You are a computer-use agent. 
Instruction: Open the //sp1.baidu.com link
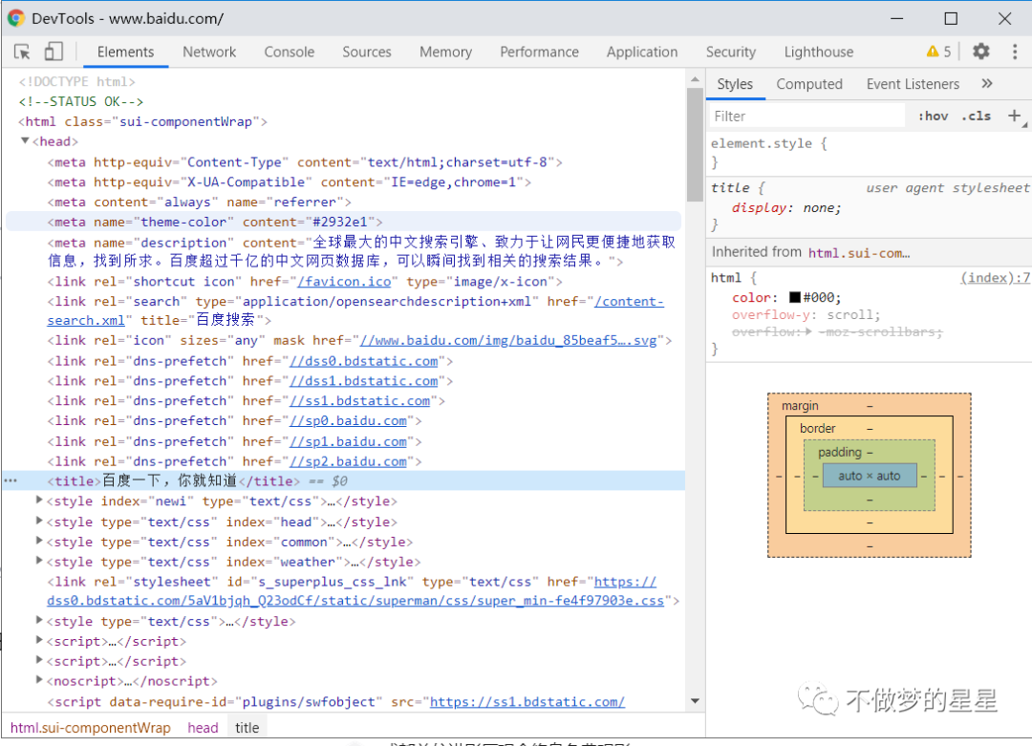click(x=348, y=441)
